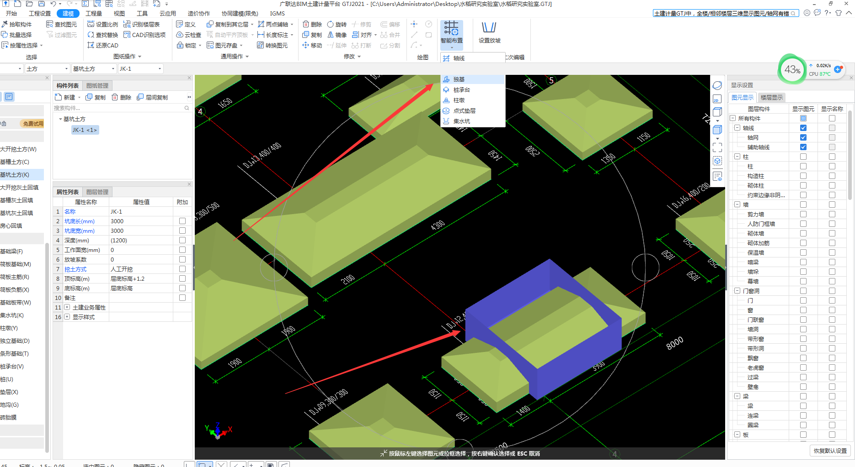Select 独立基础(D) in the left navigation
Viewport: 855px width, 467px height.
point(15,341)
